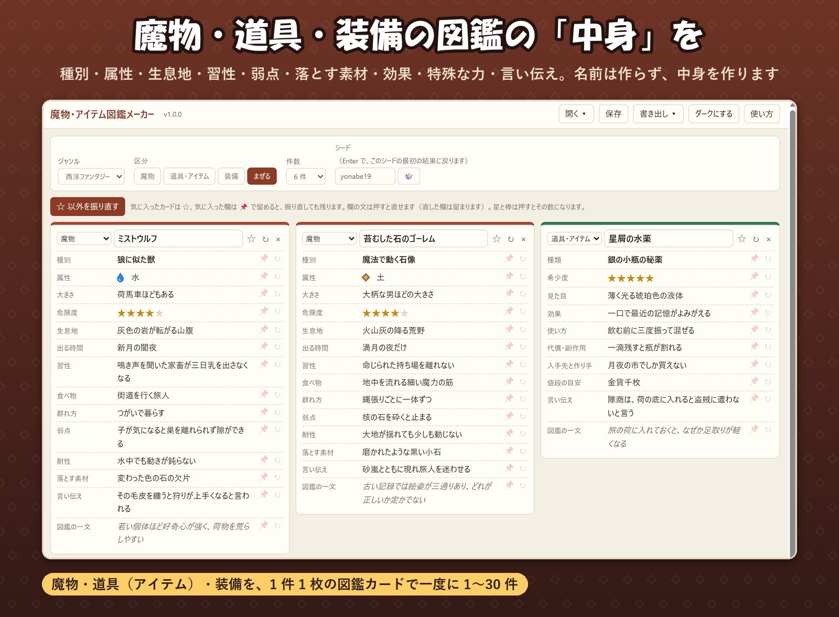The height and width of the screenshot is (617, 839).
Task: Select the 魔物 category filter
Action: (x=147, y=176)
